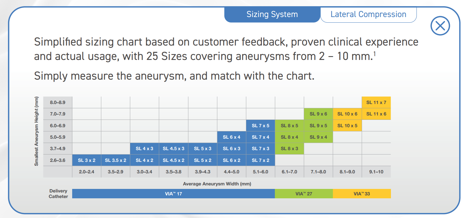The width and height of the screenshot is (469, 218).
Task: Select the SL 4.5 x 3 cell
Action: pos(174,149)
